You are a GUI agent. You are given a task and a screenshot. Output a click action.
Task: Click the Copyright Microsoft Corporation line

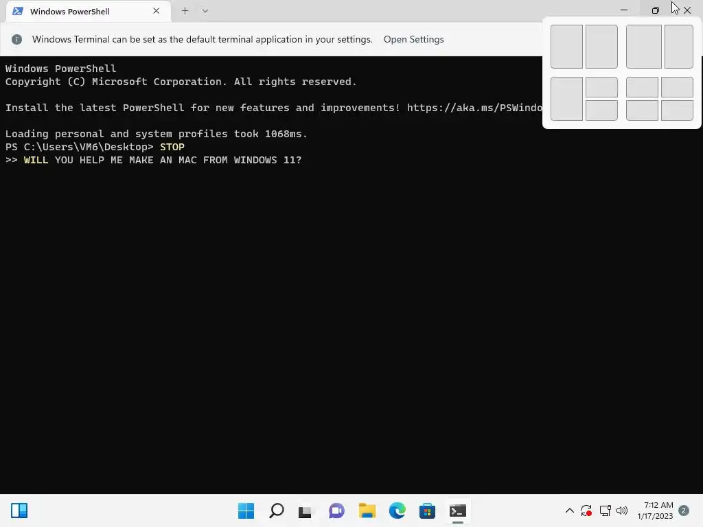[181, 82]
